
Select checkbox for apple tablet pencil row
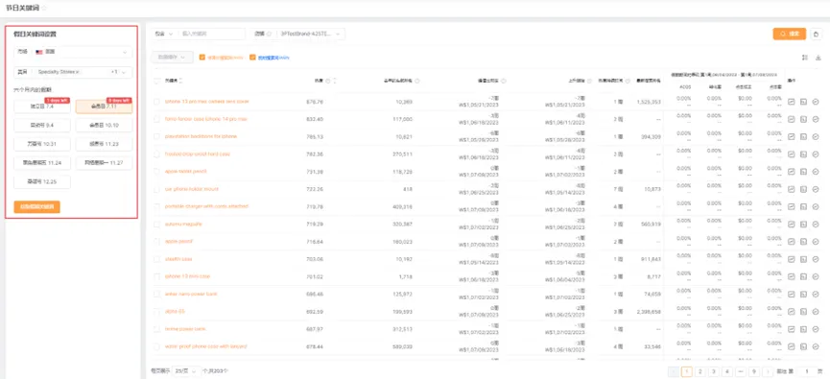[x=156, y=172]
